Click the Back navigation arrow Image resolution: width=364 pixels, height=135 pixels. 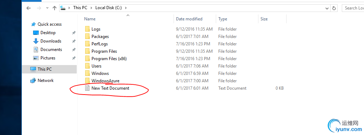28,8
